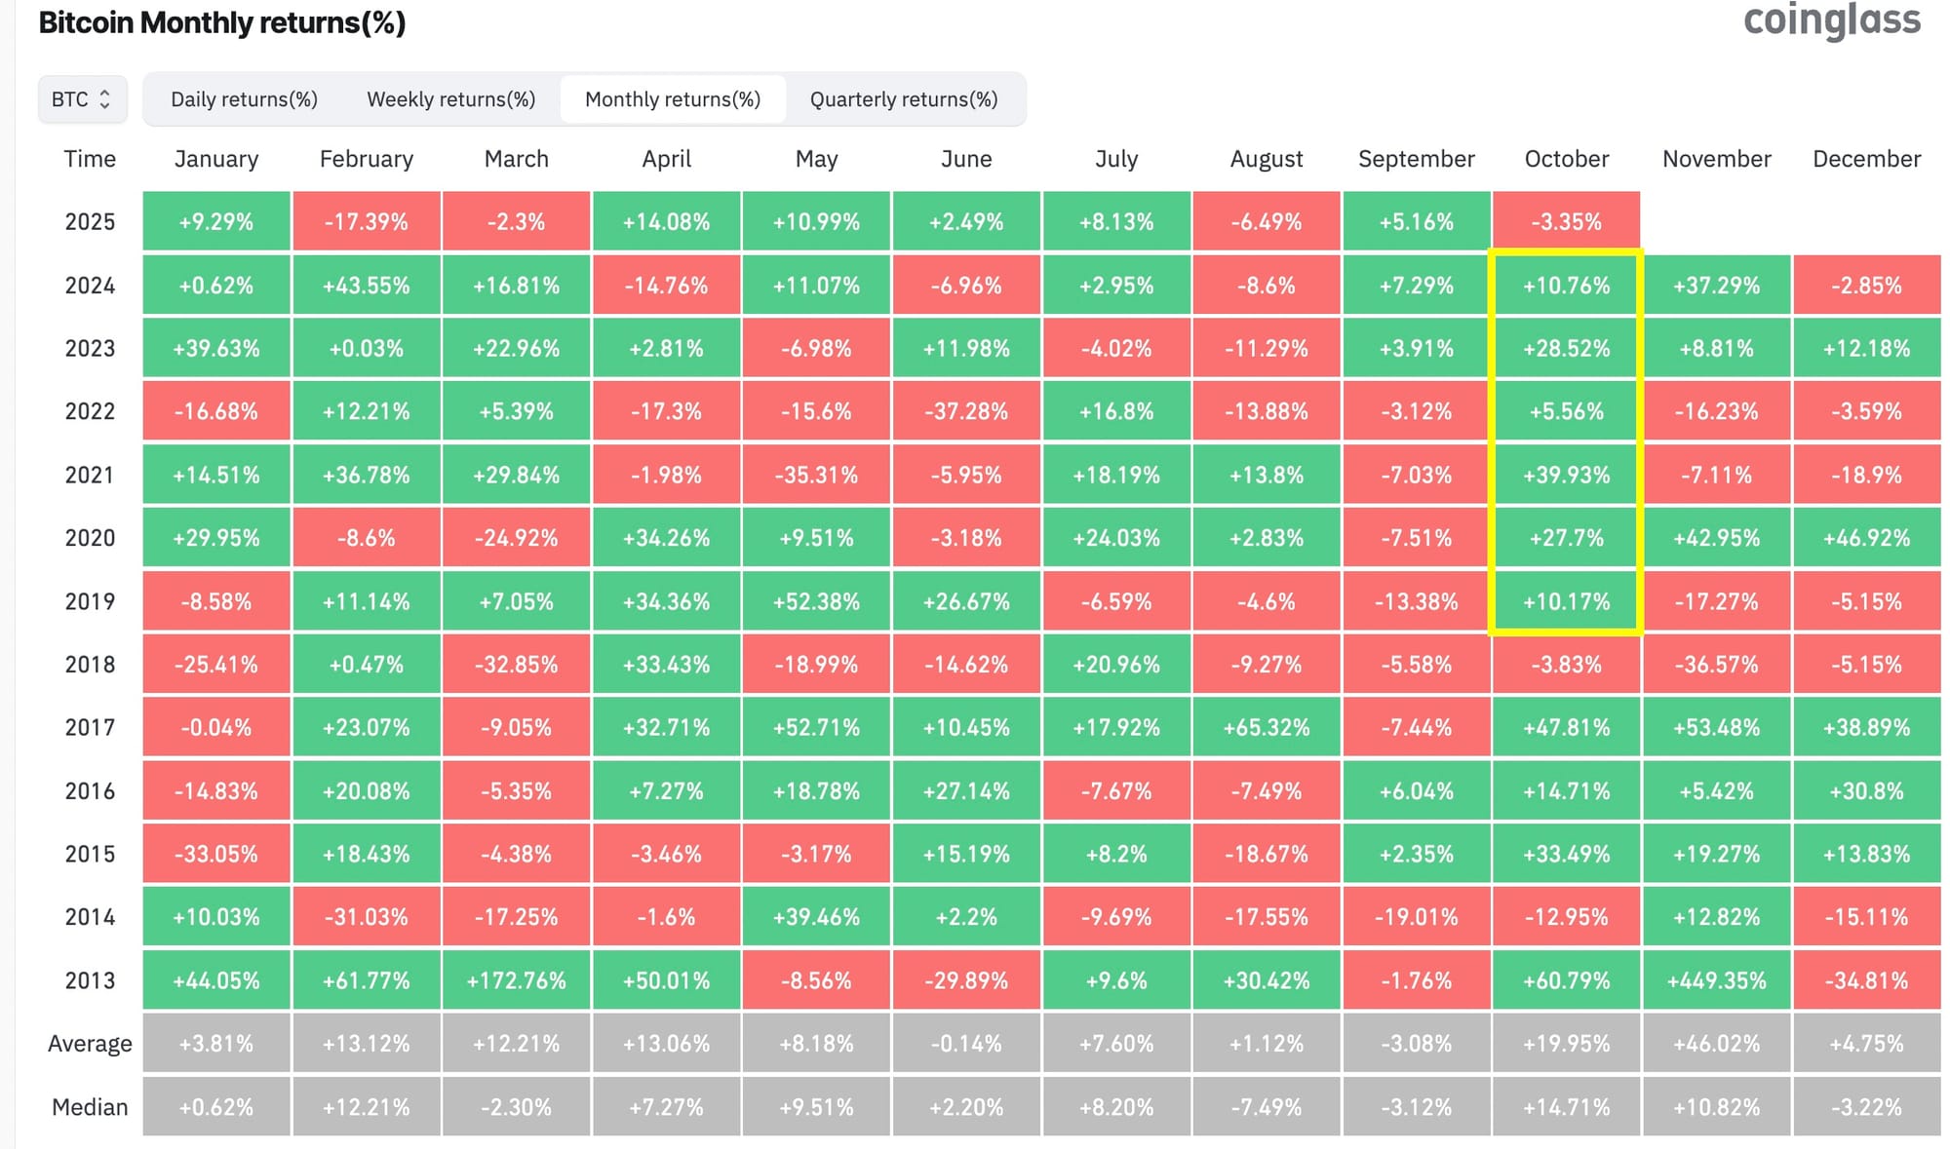Switch to Weekly returns(%) tab
The width and height of the screenshot is (1950, 1149).
pos(450,99)
